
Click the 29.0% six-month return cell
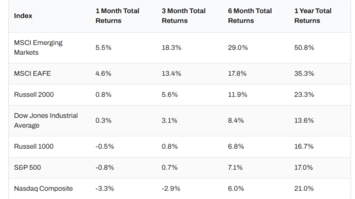click(238, 48)
